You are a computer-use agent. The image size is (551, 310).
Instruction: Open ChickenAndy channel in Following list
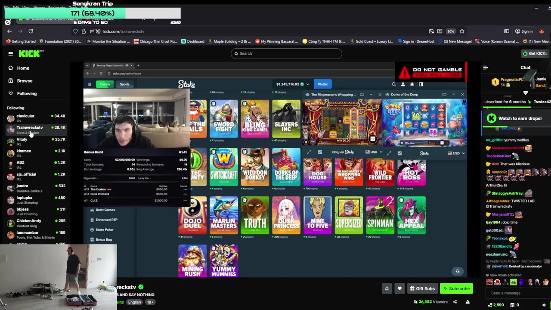click(x=36, y=223)
